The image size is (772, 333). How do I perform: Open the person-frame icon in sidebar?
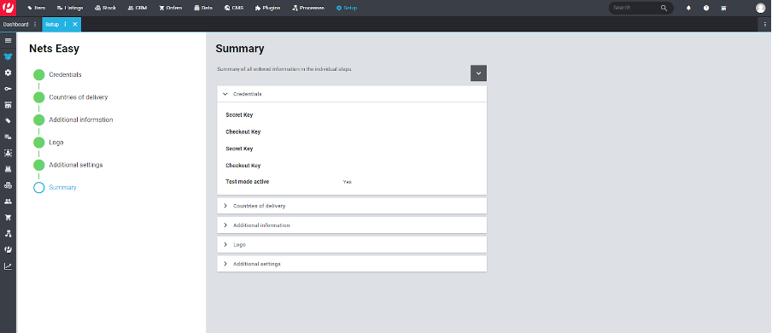coord(8,153)
